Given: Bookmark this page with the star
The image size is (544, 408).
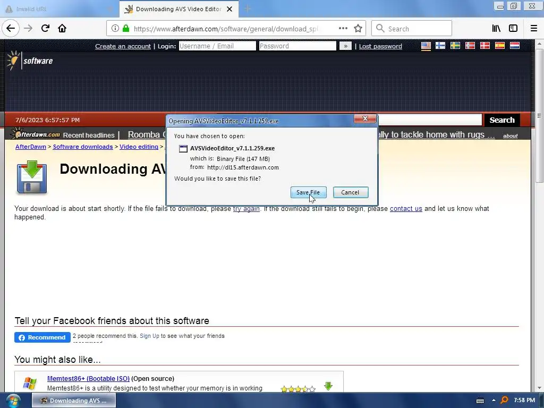Looking at the screenshot, I should point(358,29).
